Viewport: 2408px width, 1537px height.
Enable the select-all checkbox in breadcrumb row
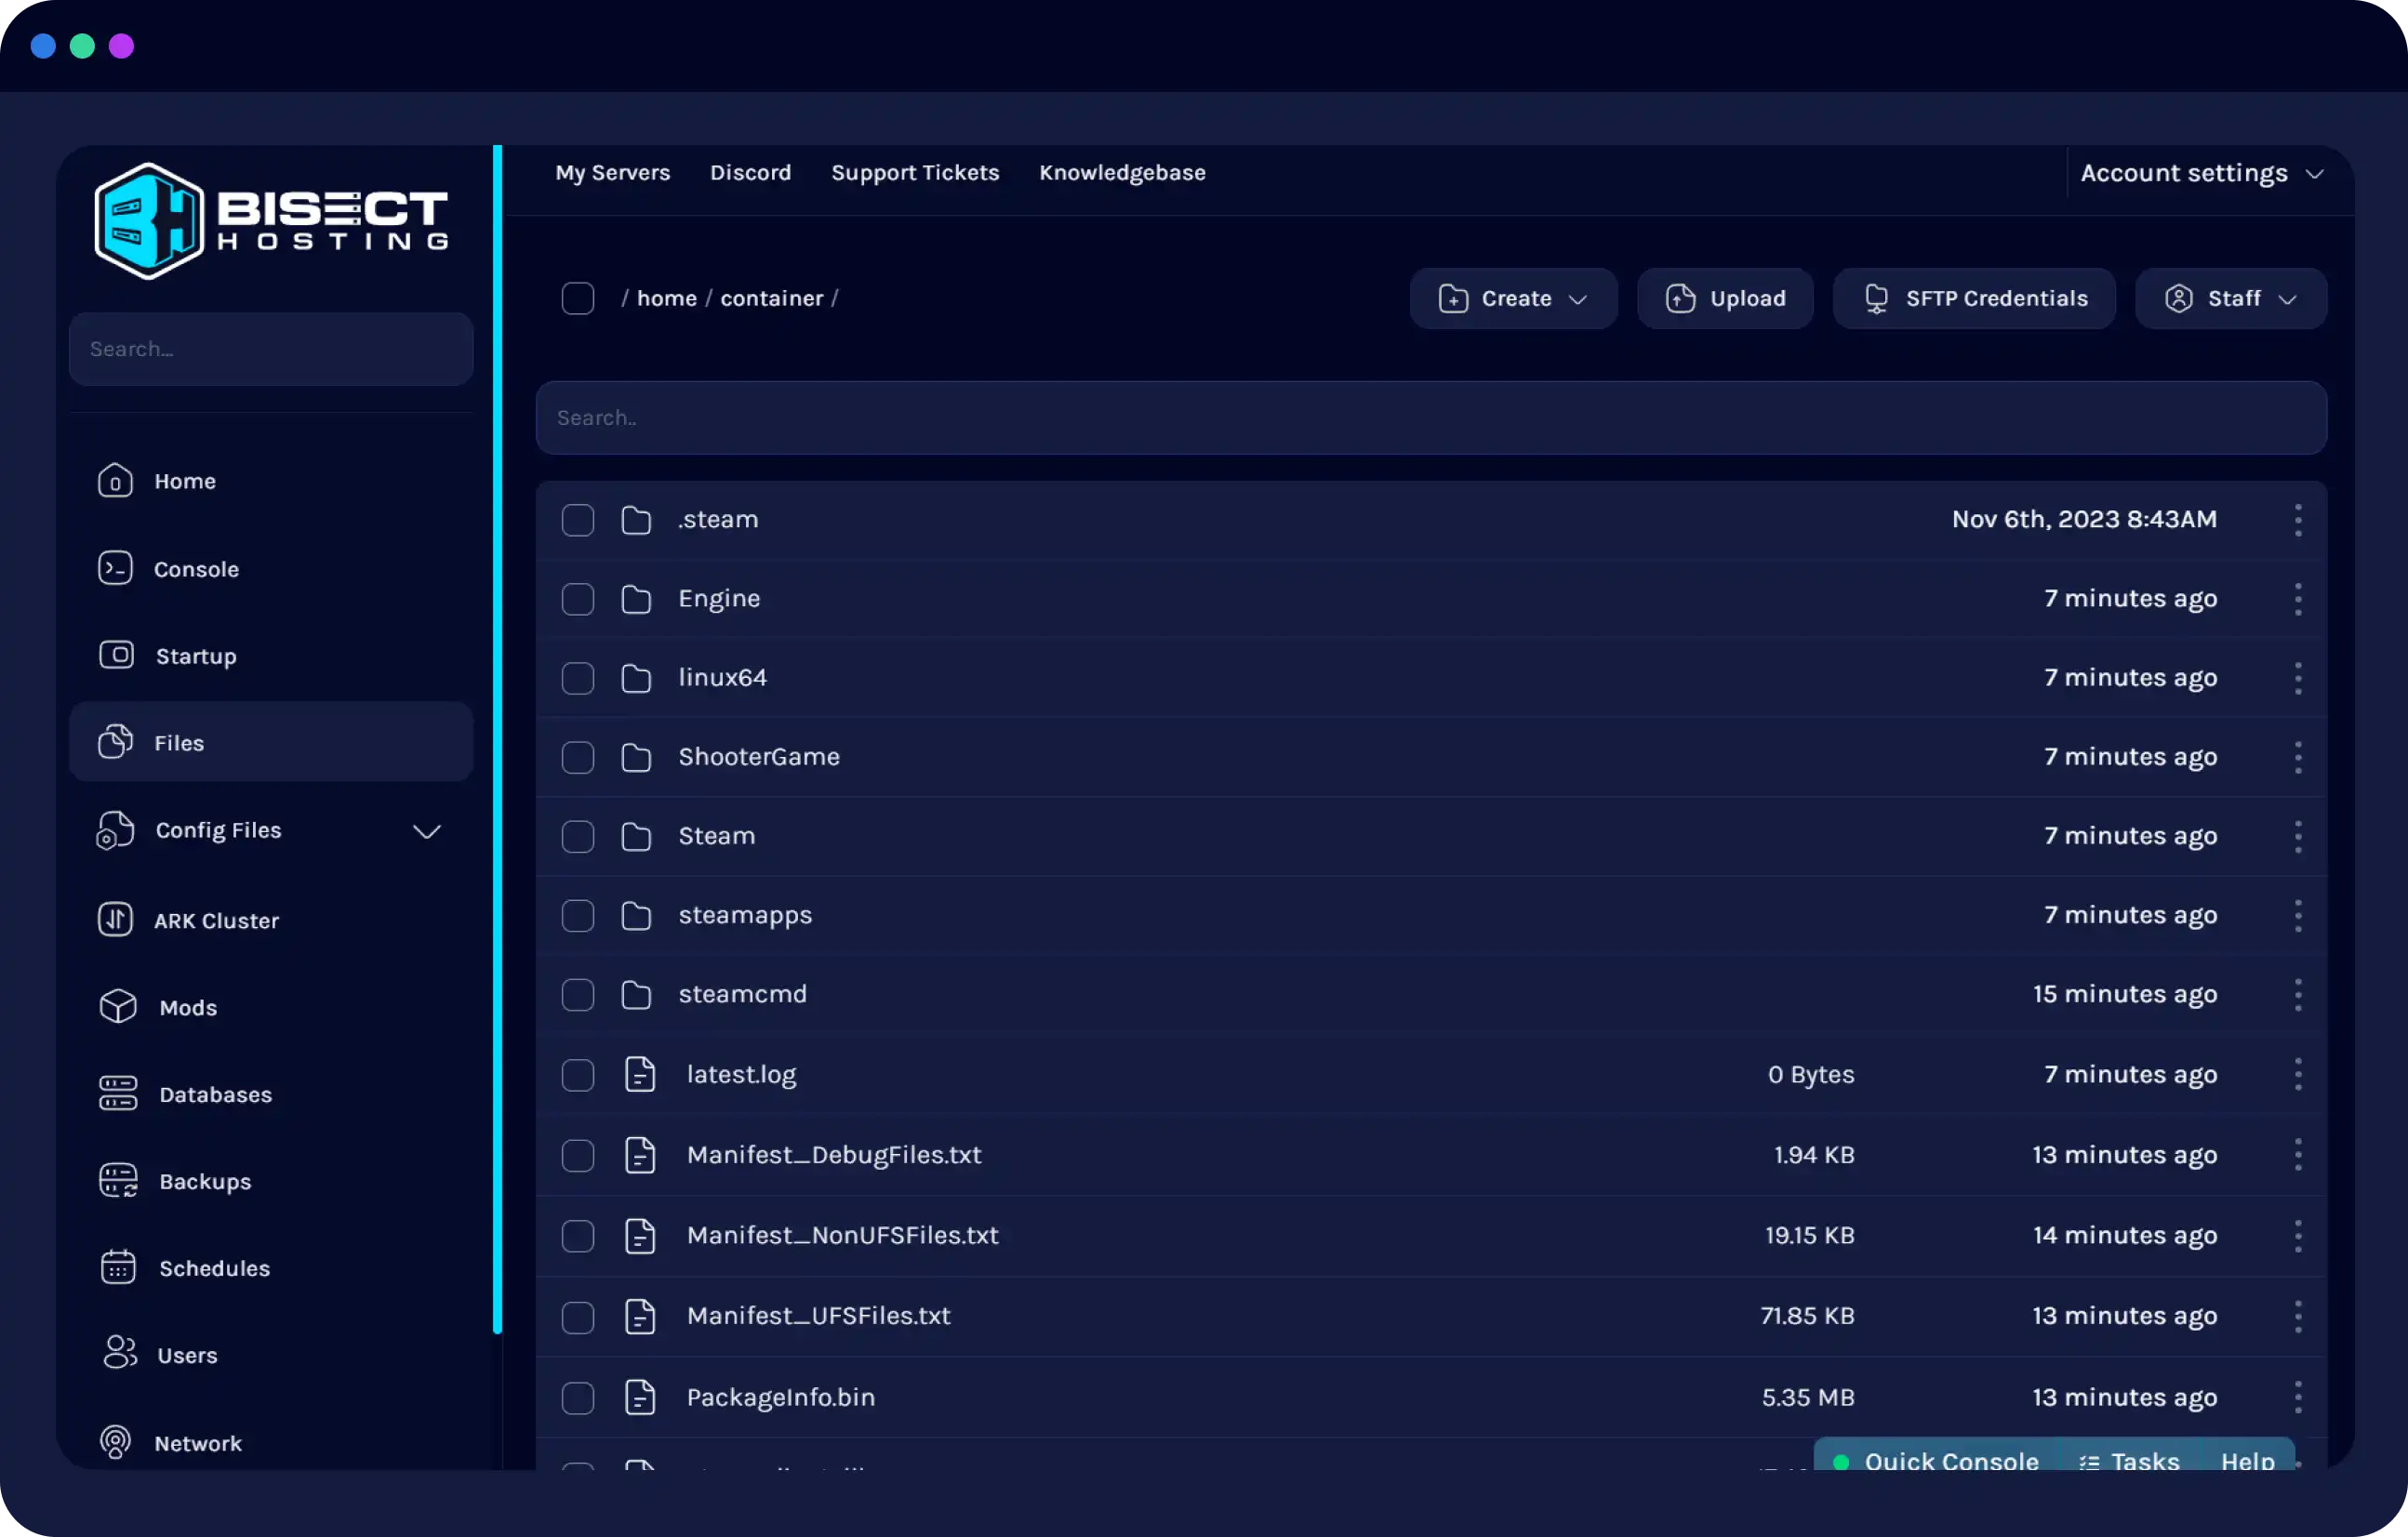pyautogui.click(x=578, y=298)
